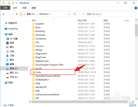The width and height of the screenshot is (138, 107).
Task: Switch to the 主页 ribbon tab
Action: coord(15,8)
